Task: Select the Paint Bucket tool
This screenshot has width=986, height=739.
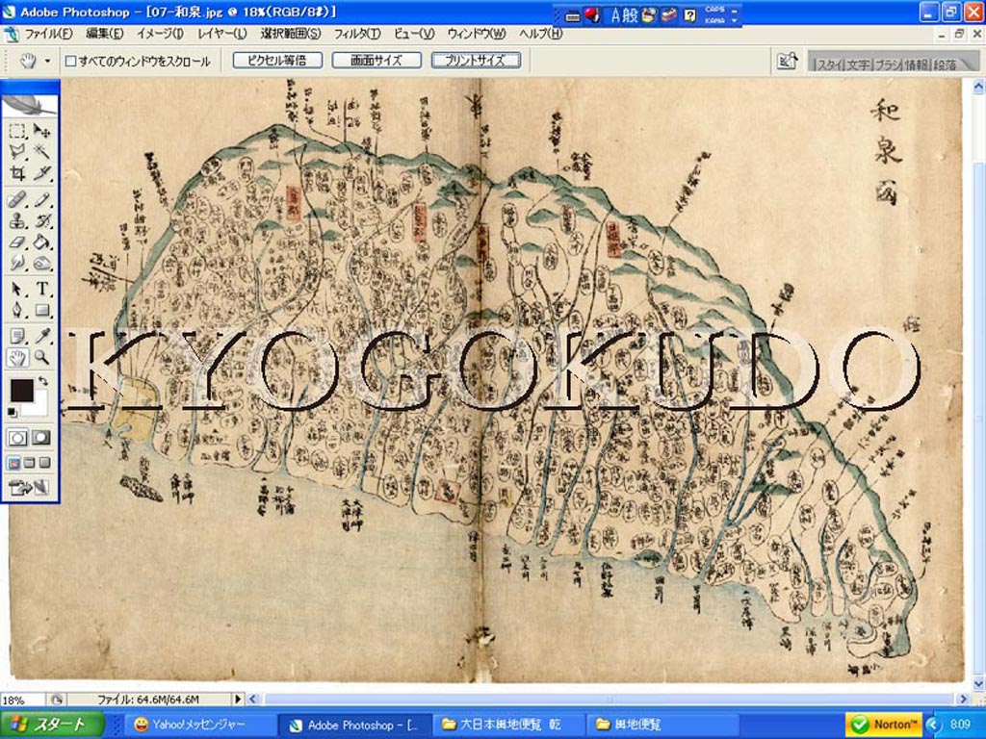Action: pos(42,242)
